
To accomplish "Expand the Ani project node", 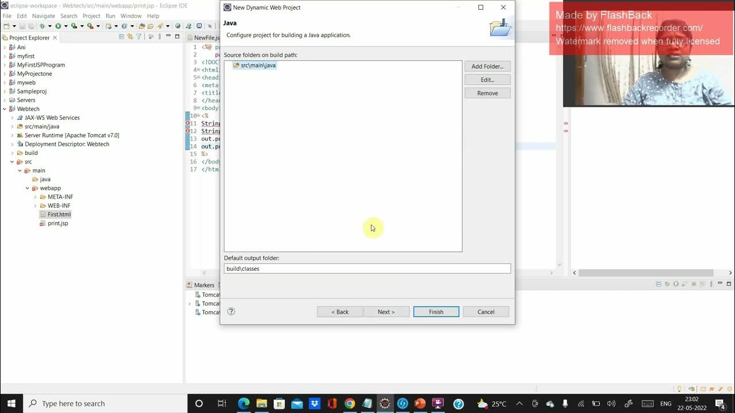I will [5, 47].
